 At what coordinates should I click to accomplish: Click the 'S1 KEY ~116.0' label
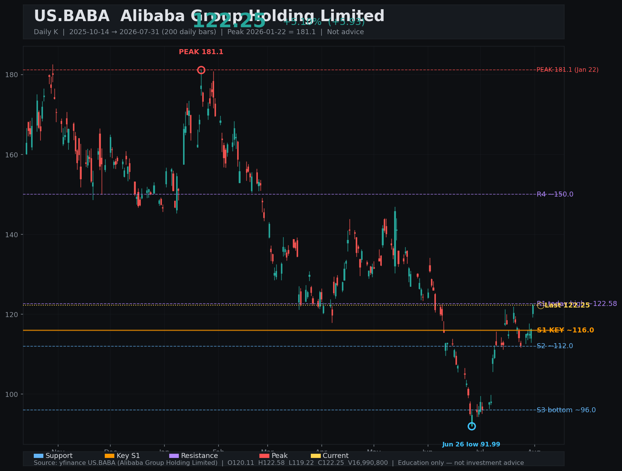(x=565, y=330)
